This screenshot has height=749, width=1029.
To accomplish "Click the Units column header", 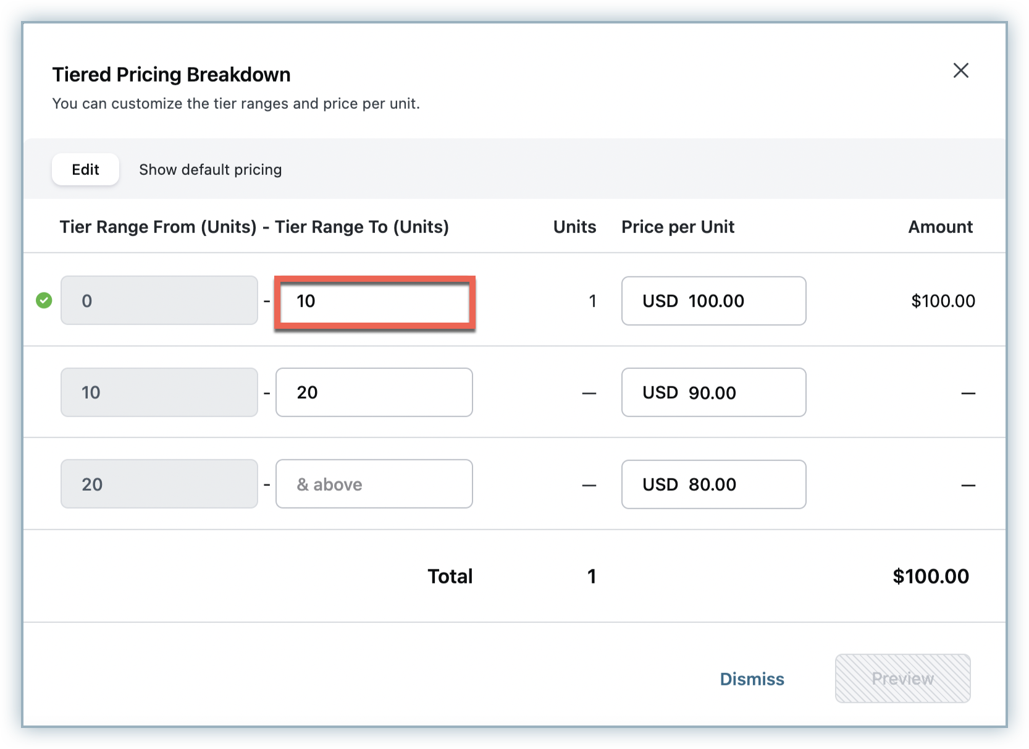I will [574, 227].
